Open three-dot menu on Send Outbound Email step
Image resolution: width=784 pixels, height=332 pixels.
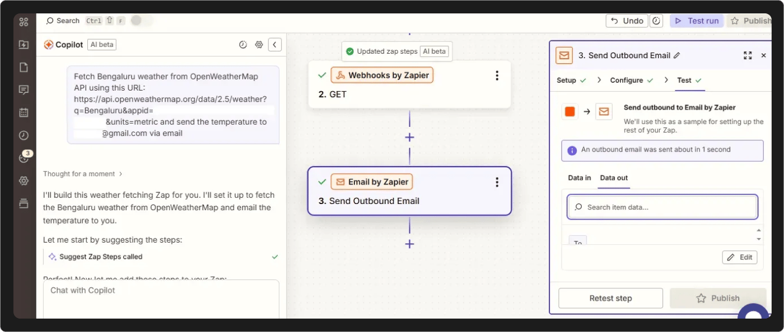pyautogui.click(x=497, y=182)
